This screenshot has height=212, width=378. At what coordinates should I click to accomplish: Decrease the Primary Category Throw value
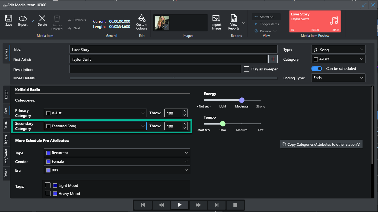pos(185,115)
